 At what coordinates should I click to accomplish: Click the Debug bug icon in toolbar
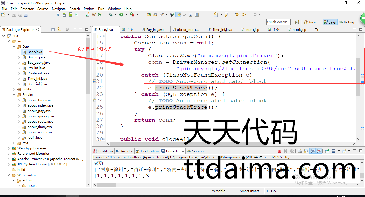point(111,14)
